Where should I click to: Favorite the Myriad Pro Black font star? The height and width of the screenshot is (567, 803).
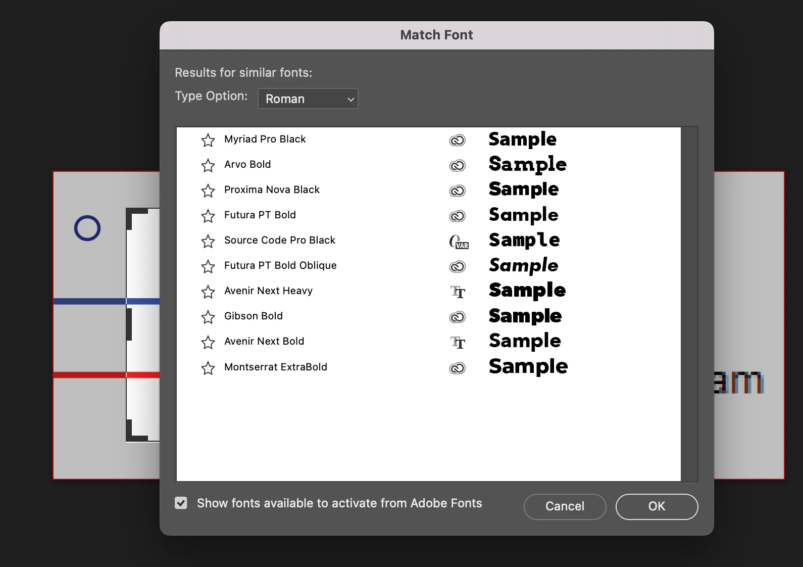208,140
